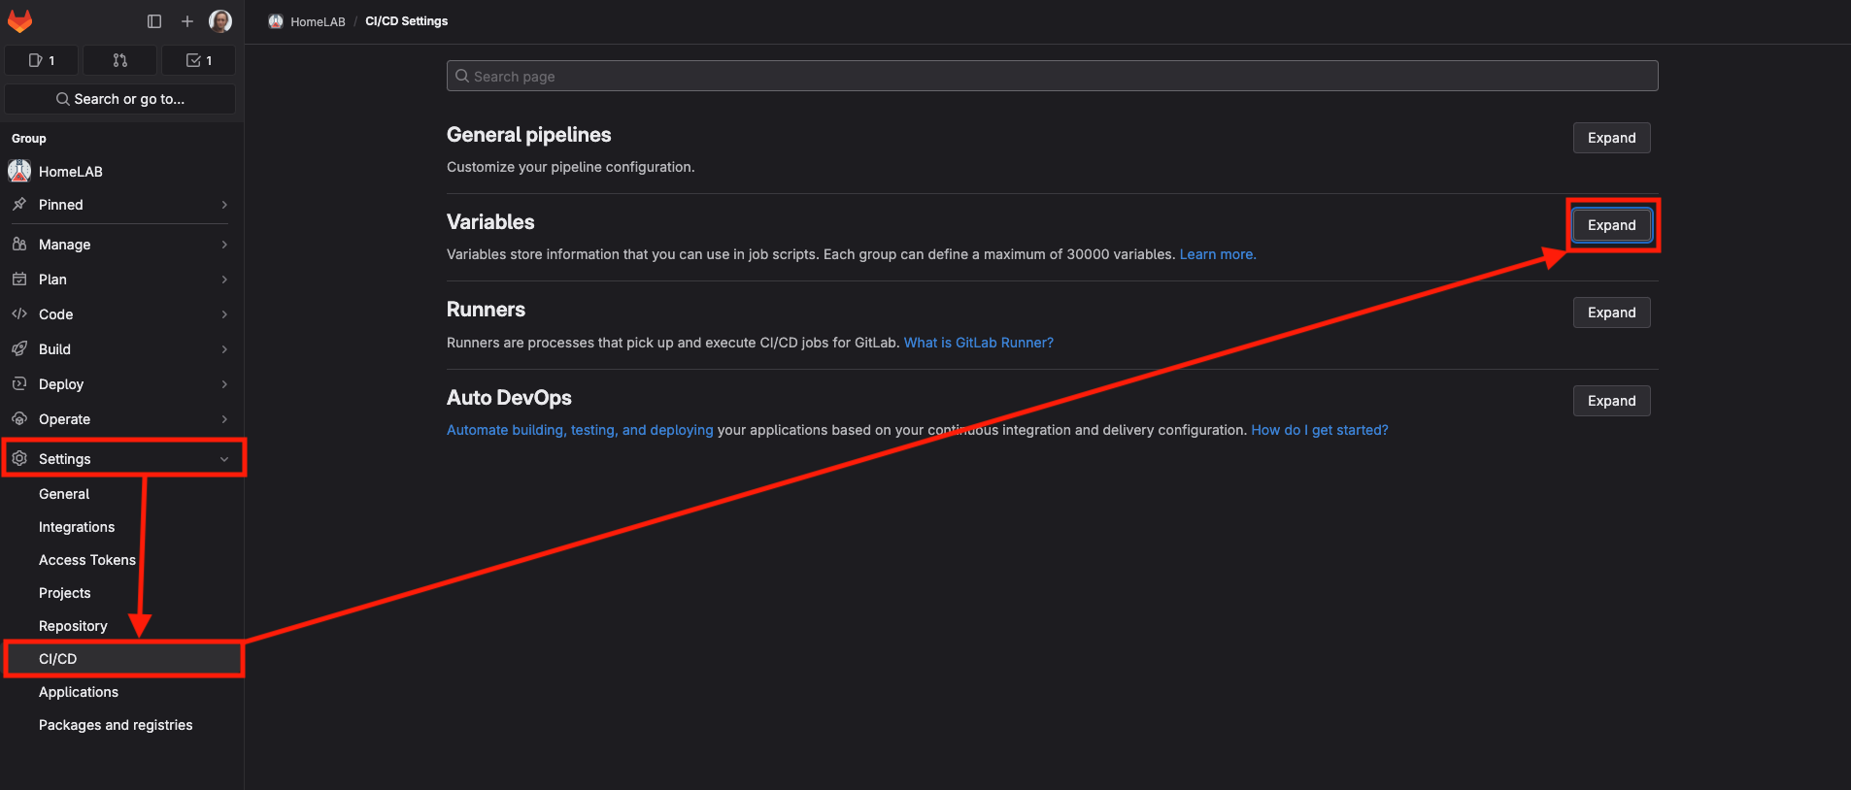Open Access Tokens settings
This screenshot has height=790, width=1851.
(x=87, y=560)
